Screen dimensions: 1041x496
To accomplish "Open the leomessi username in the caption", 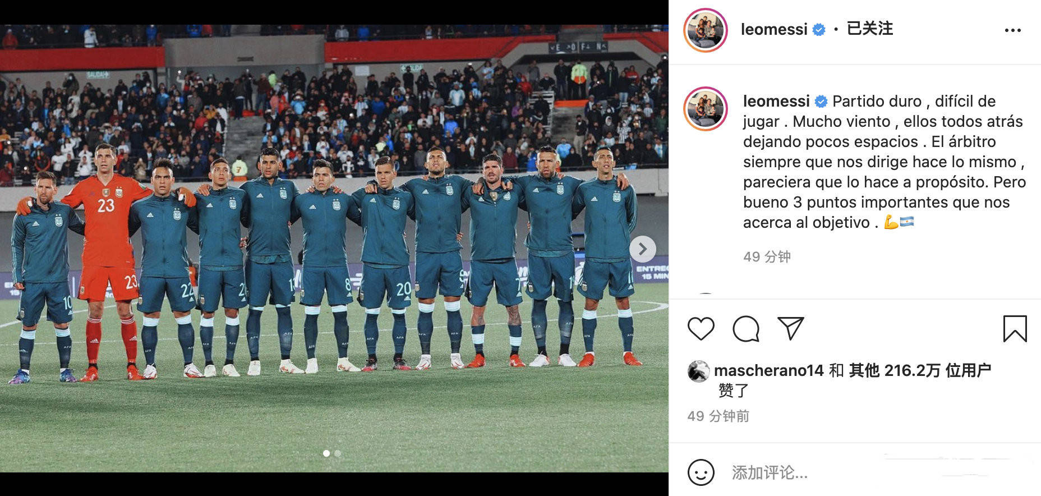I will pos(776,101).
